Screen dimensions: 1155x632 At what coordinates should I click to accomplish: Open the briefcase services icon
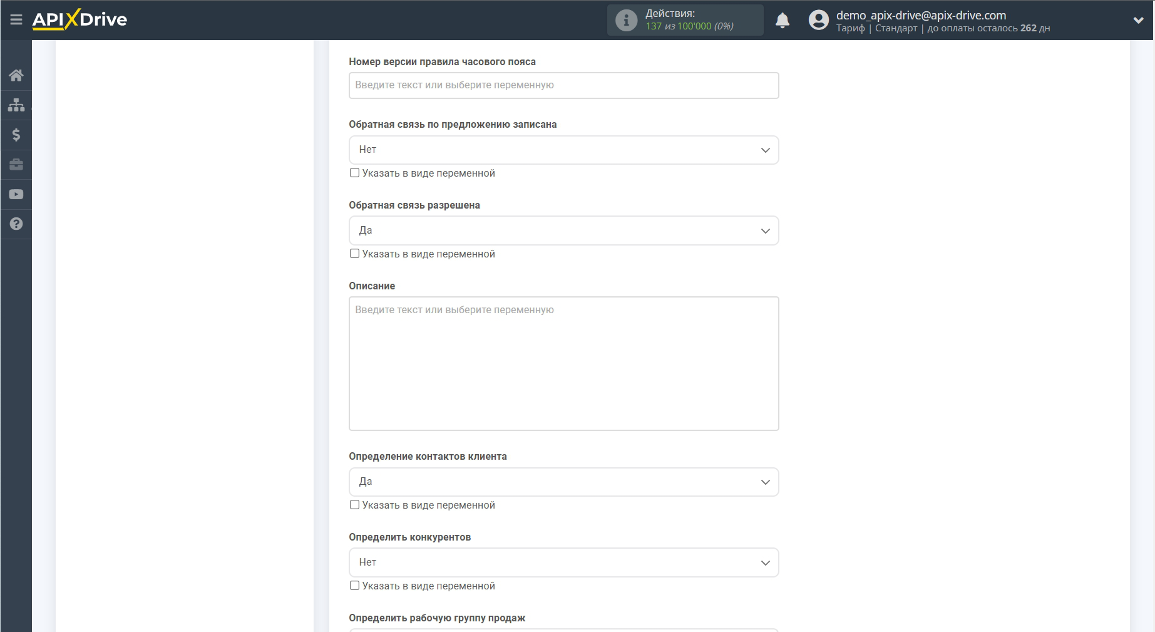point(16,164)
